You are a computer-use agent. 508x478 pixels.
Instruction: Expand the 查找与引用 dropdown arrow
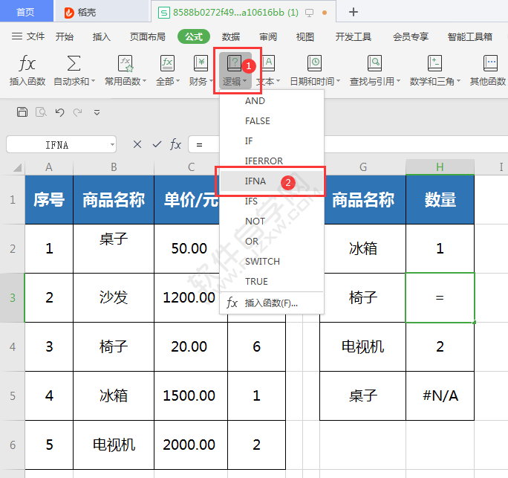point(399,81)
